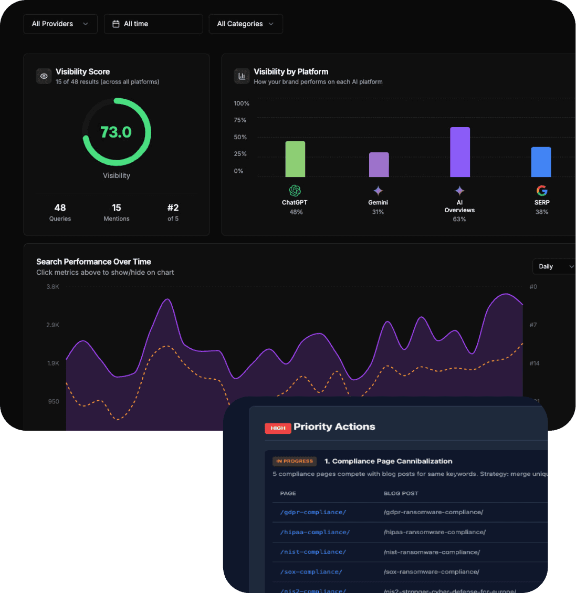Expand the All Categories dropdown
This screenshot has height=593, width=576.
click(x=246, y=24)
